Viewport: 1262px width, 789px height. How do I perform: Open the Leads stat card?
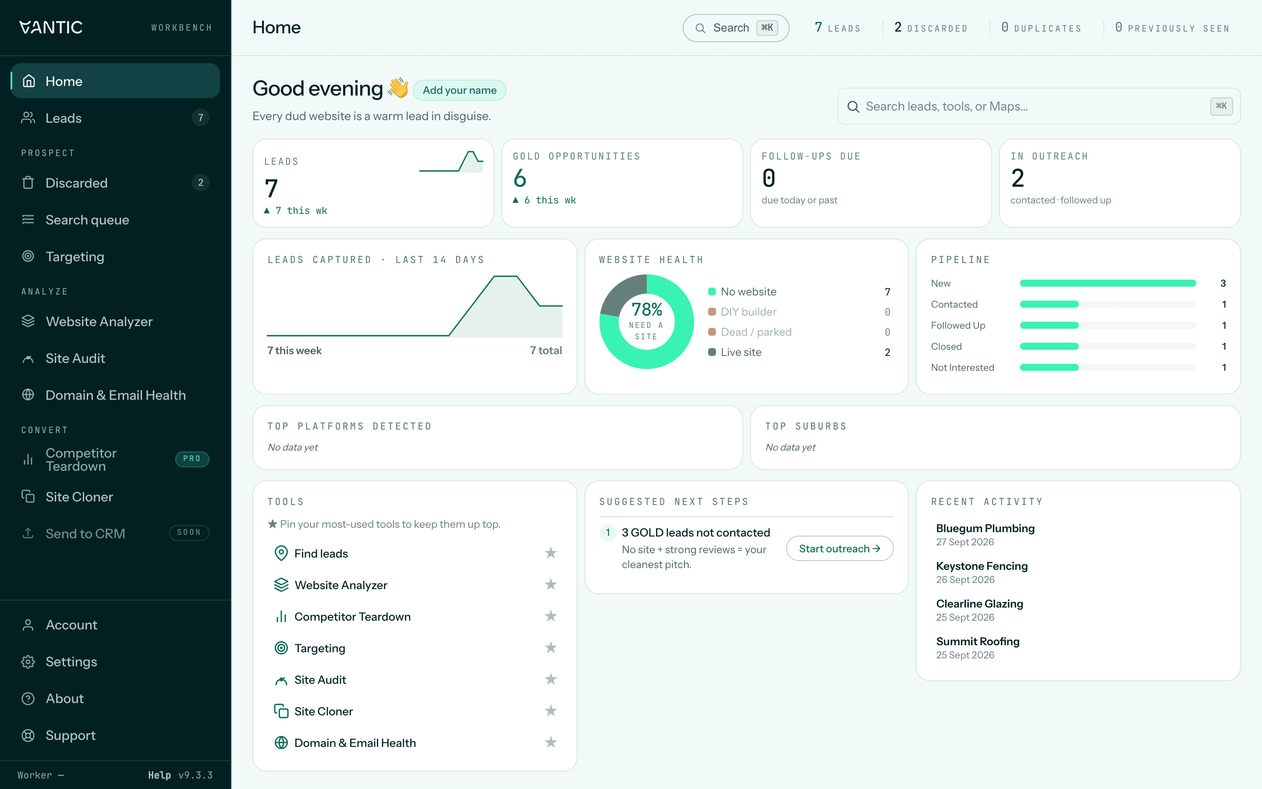pyautogui.click(x=373, y=183)
